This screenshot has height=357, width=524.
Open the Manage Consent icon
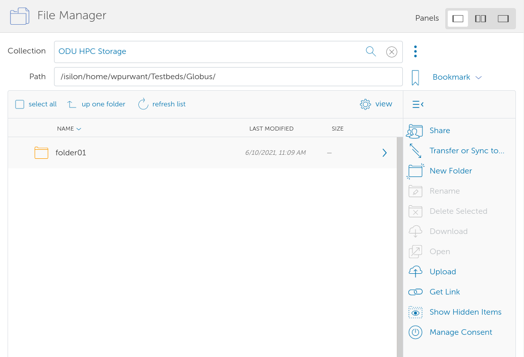414,332
